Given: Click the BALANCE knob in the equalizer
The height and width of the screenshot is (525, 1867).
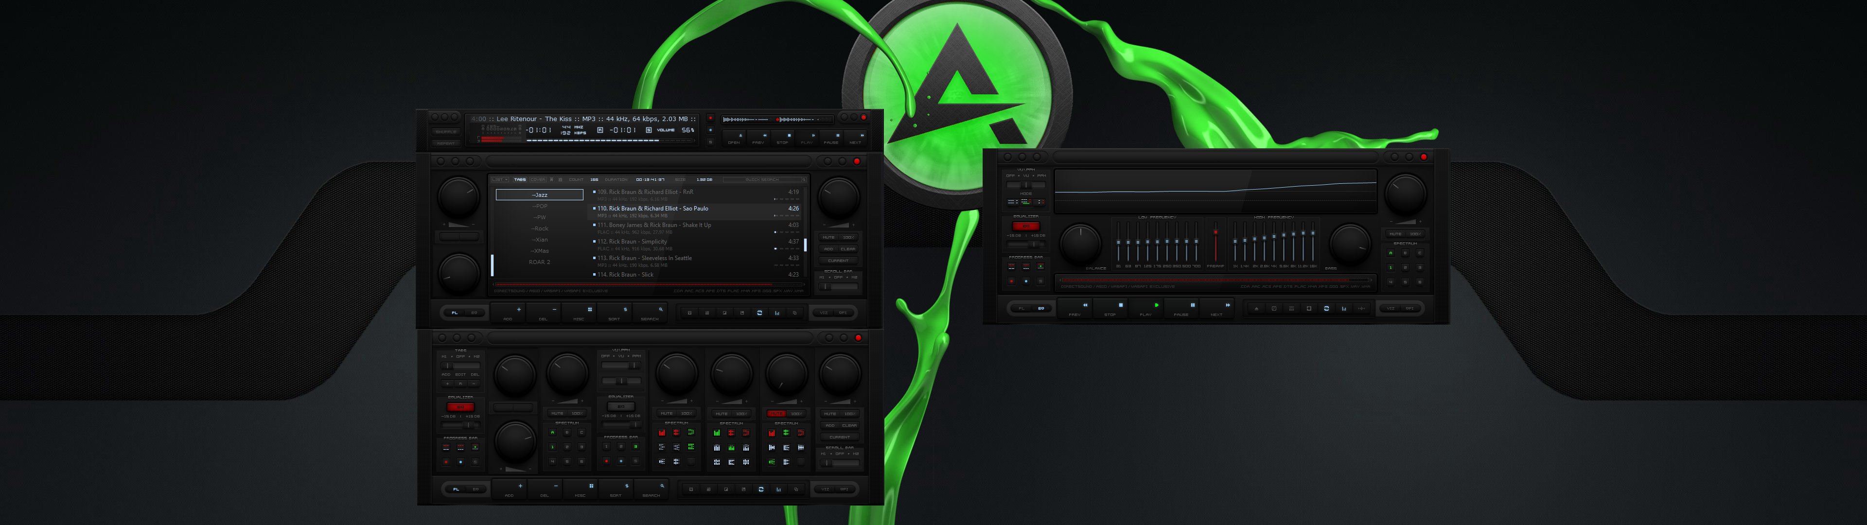Looking at the screenshot, I should (x=1081, y=244).
